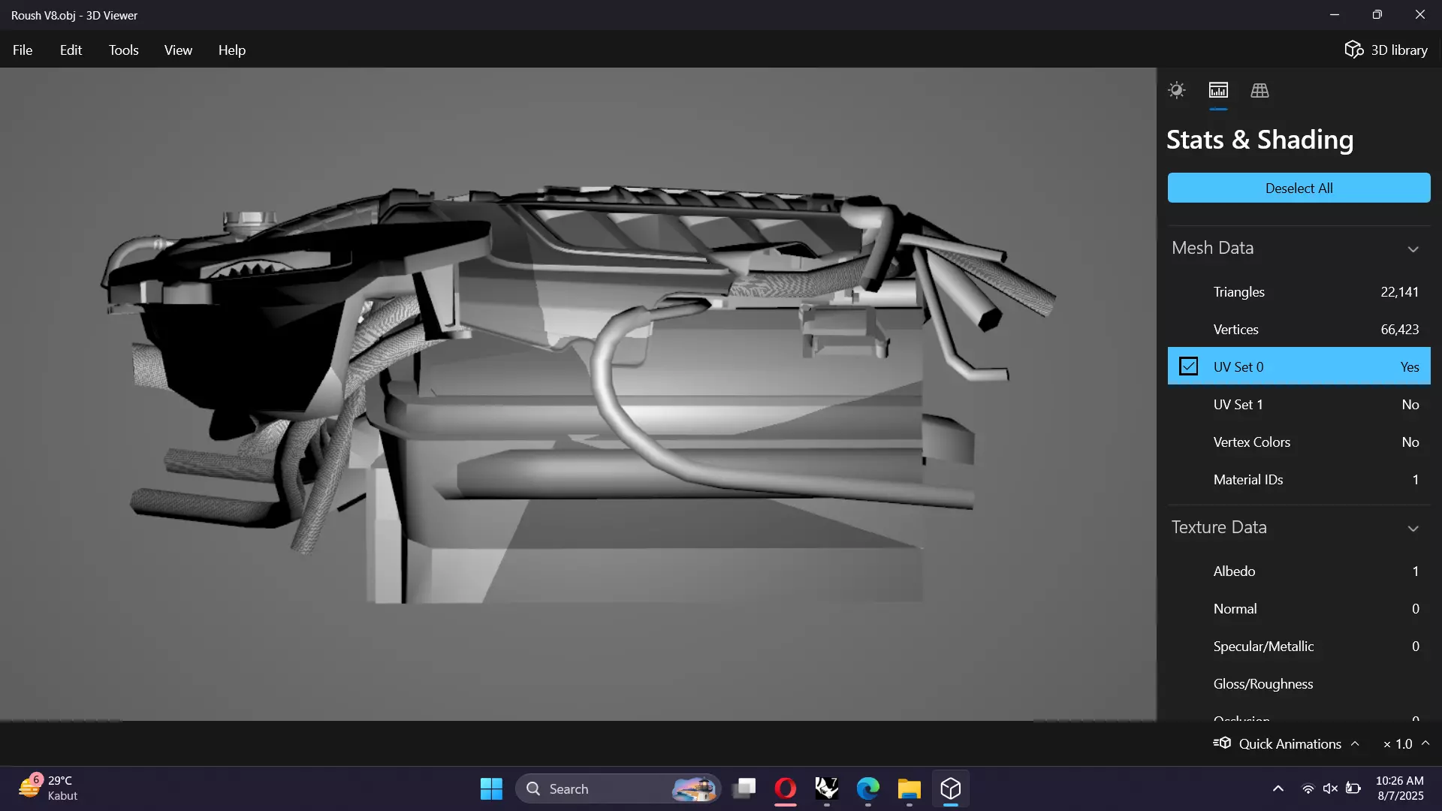Expand the Quick Animations menu
The width and height of the screenshot is (1442, 811).
coord(1287,743)
